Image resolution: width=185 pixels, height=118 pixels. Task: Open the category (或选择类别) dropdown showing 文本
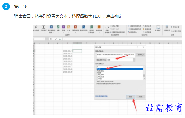(x=121, y=60)
